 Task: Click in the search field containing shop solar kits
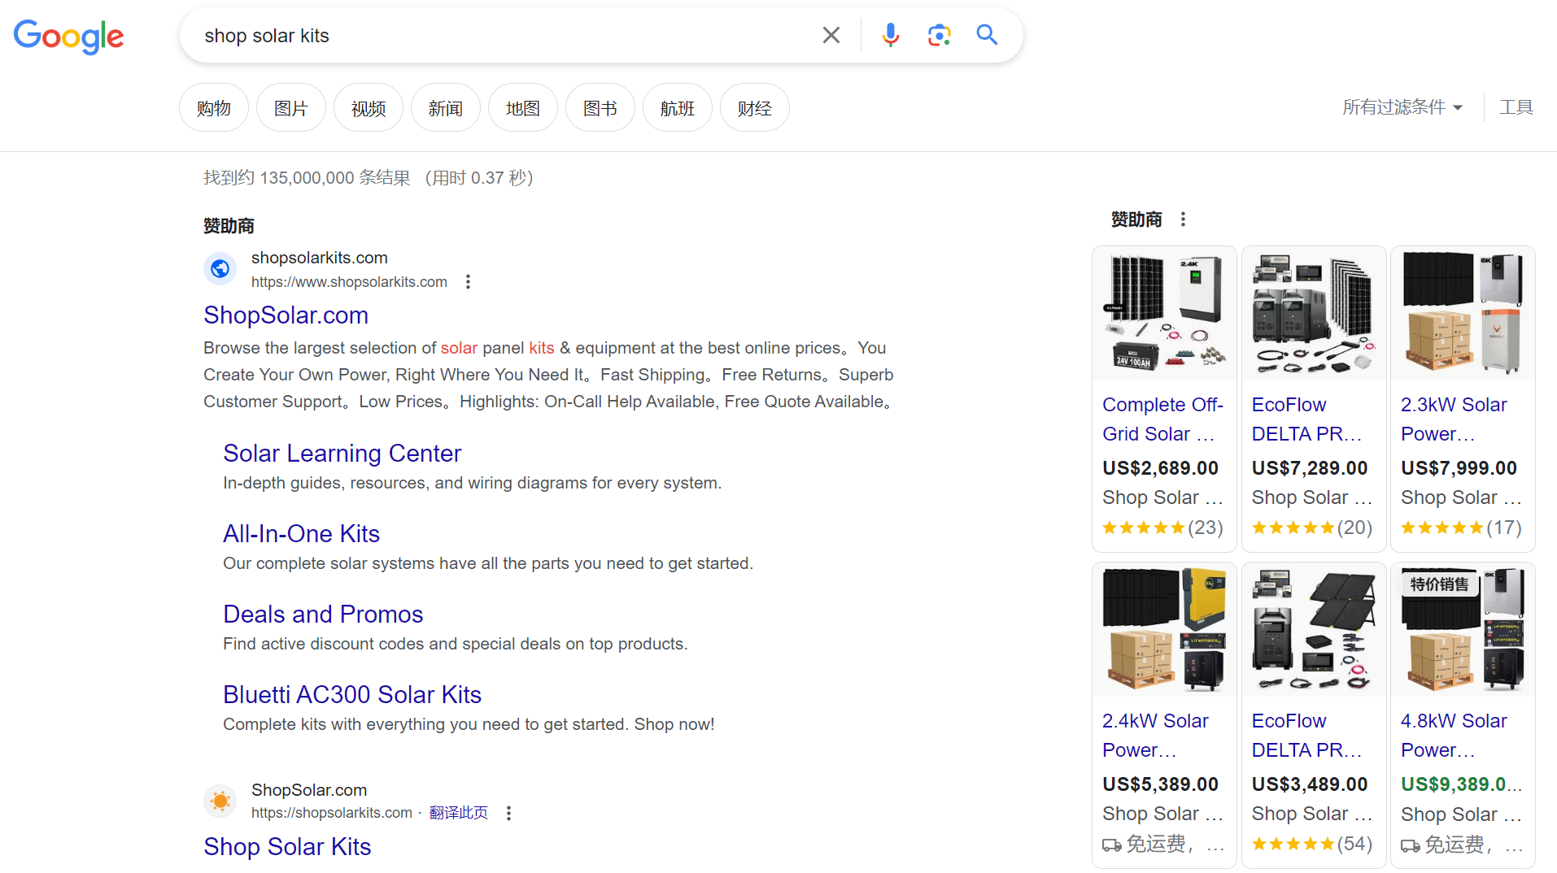504,36
